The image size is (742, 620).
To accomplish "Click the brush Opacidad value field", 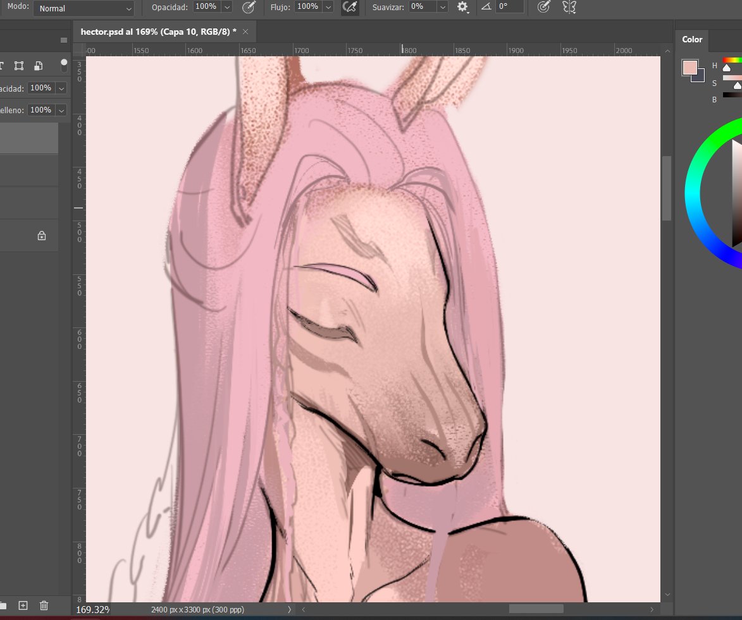I will (206, 7).
